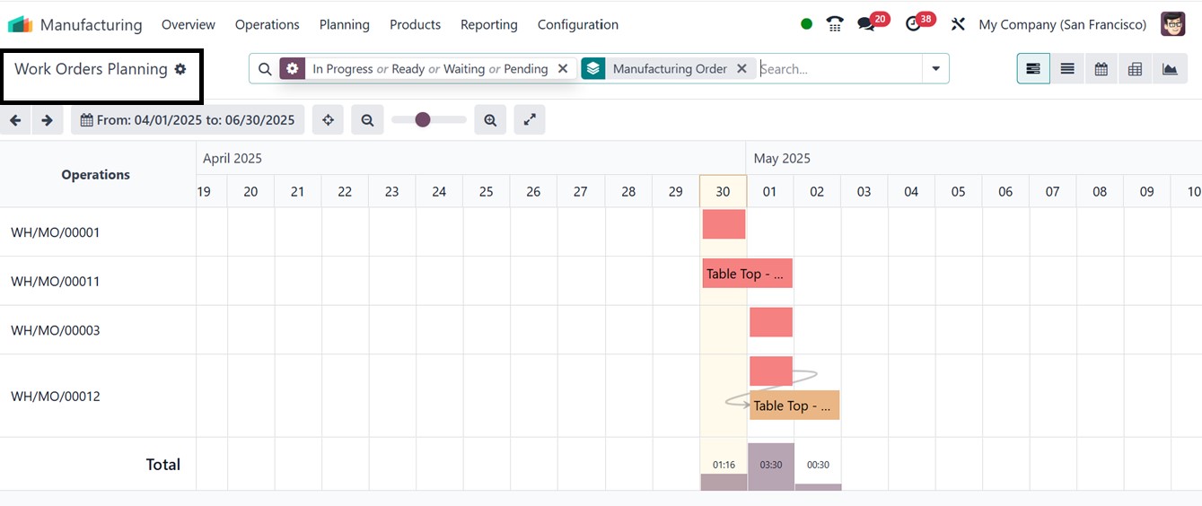Click the debug tools wrench icon
Viewport: 1202px width, 506px height.
click(958, 24)
